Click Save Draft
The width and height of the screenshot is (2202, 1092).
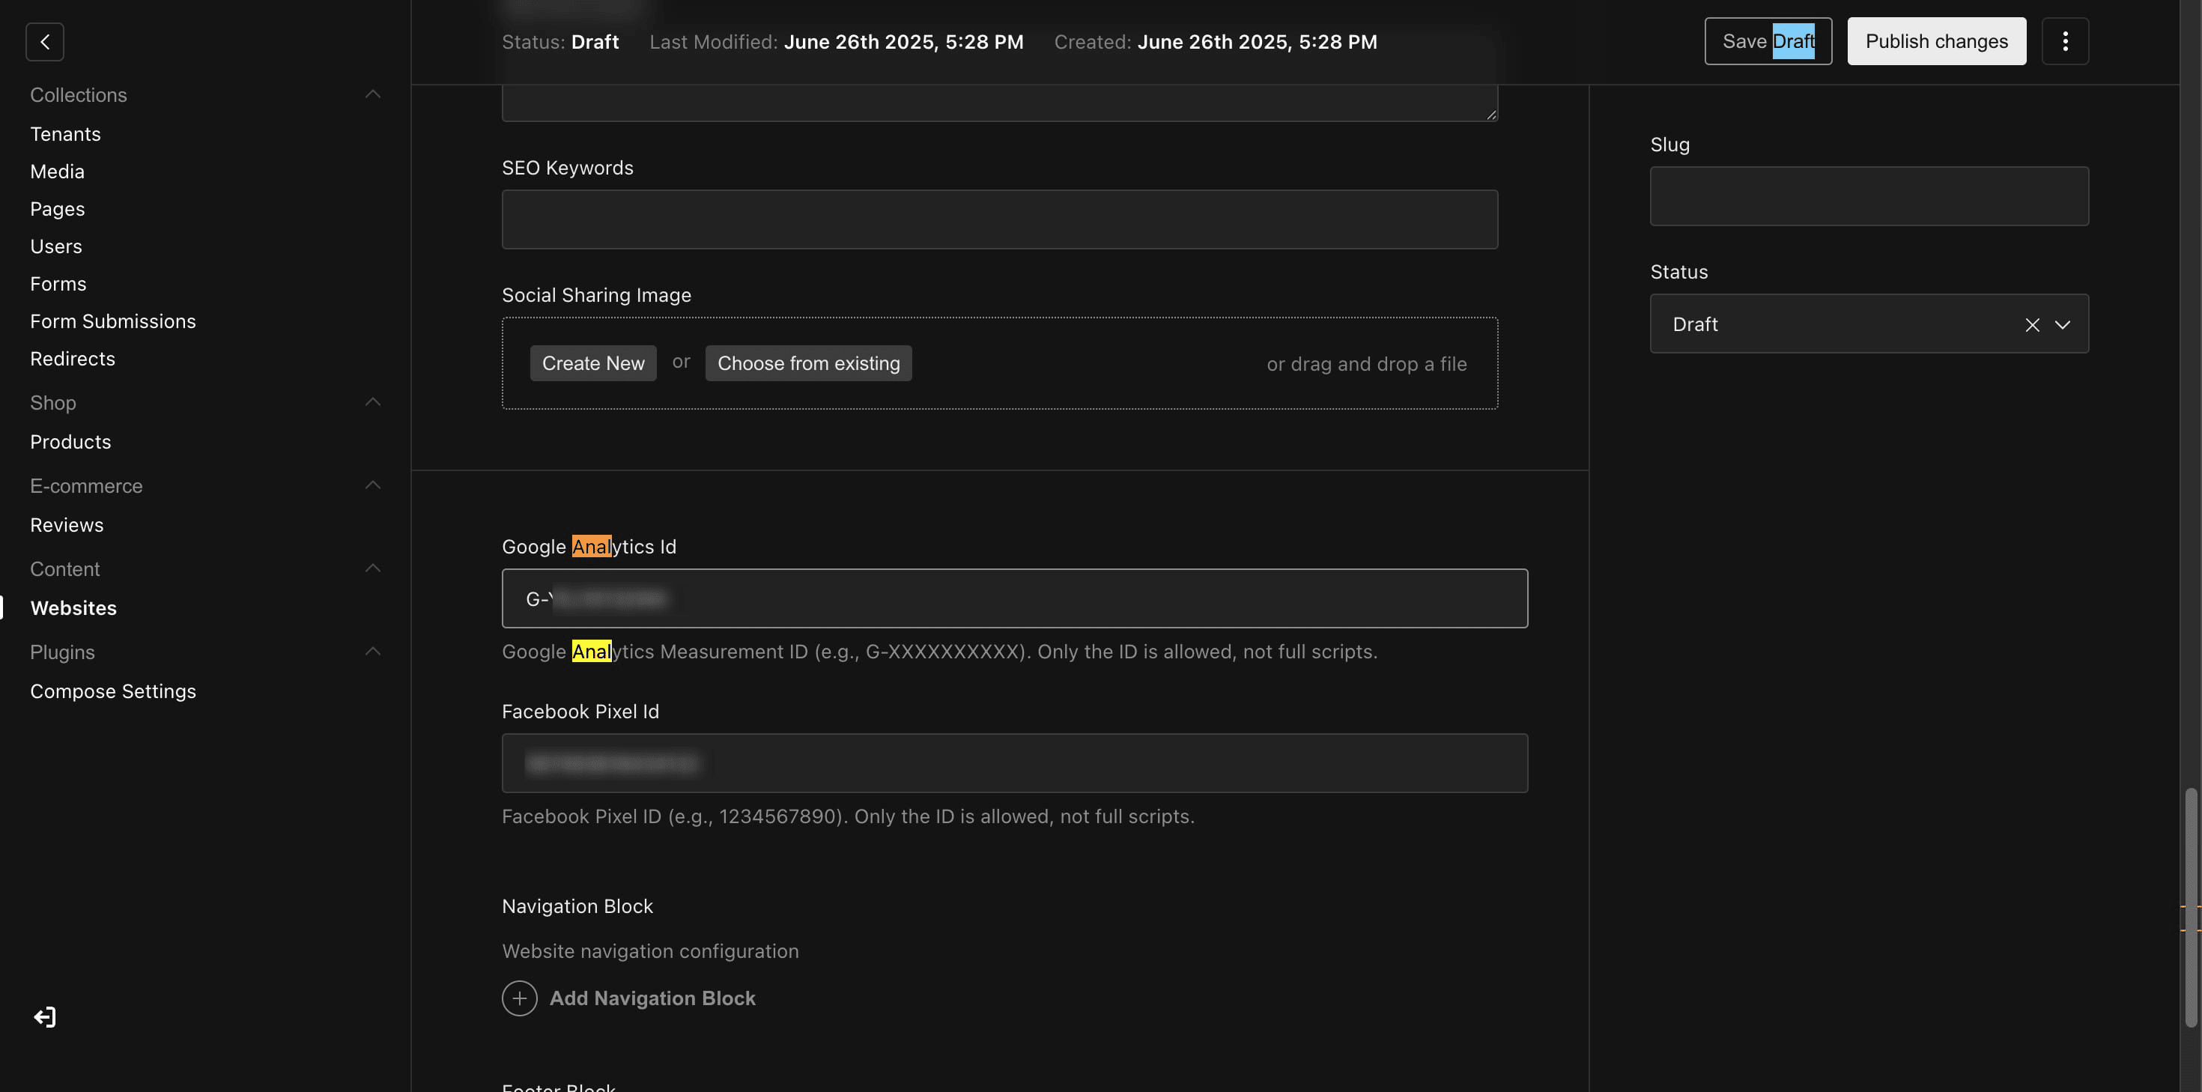click(x=1768, y=40)
